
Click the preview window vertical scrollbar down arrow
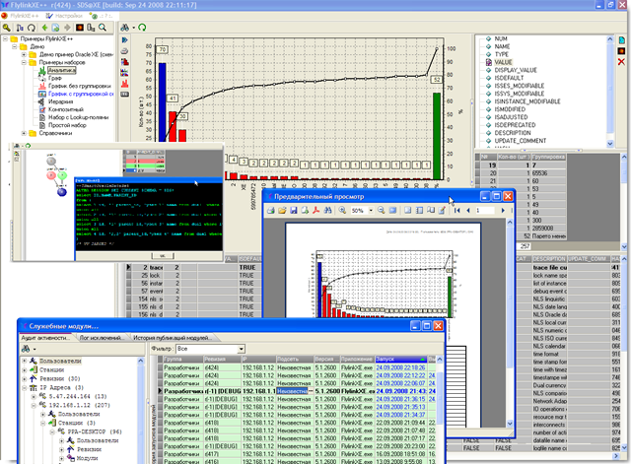[x=510, y=424]
